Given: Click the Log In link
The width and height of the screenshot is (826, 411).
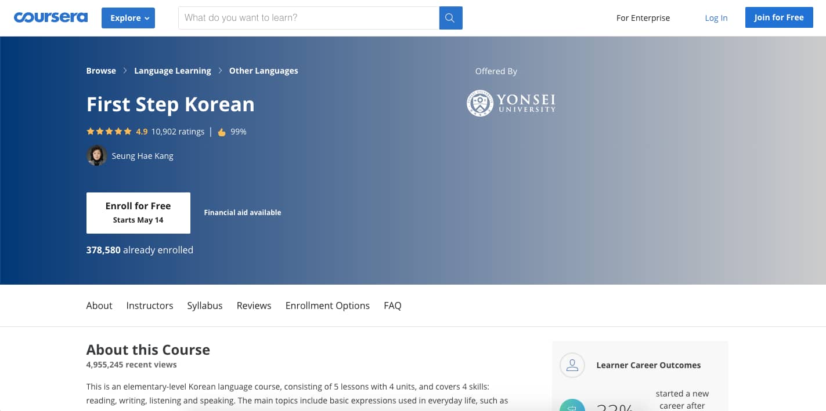Looking at the screenshot, I should (716, 18).
